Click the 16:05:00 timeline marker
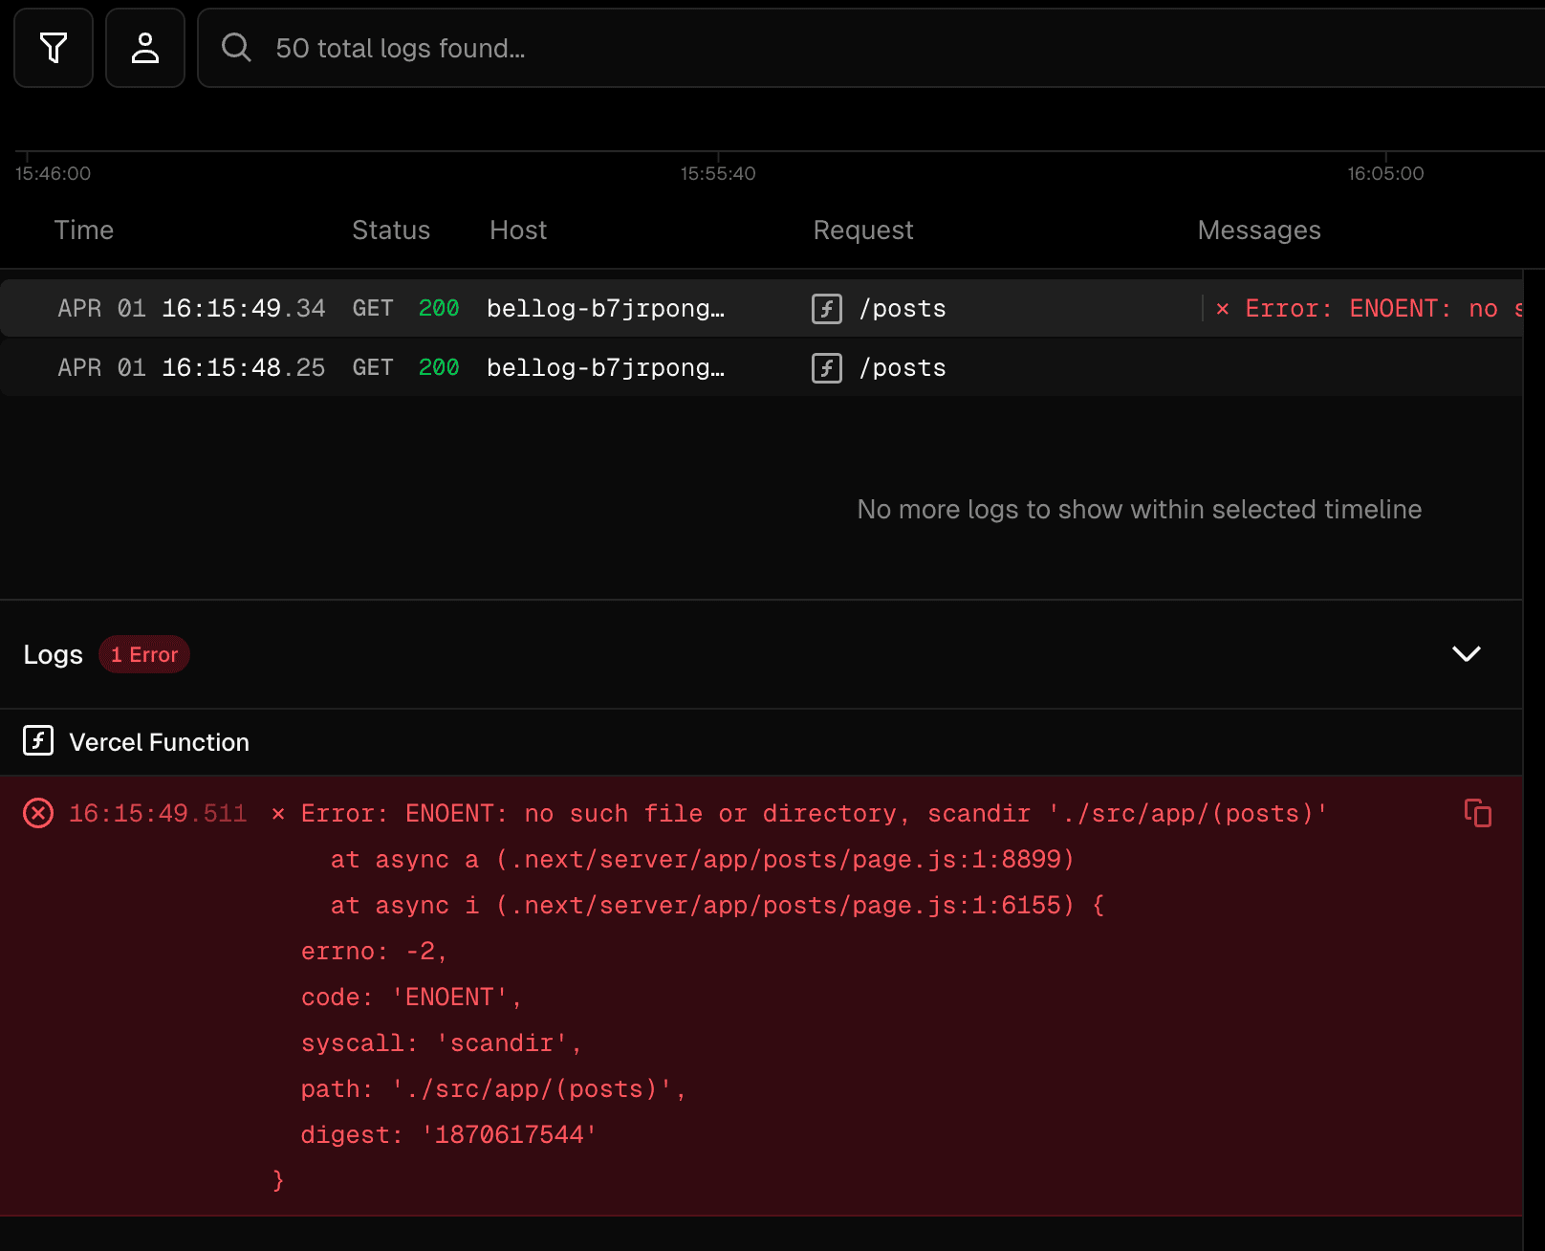 click(x=1385, y=173)
